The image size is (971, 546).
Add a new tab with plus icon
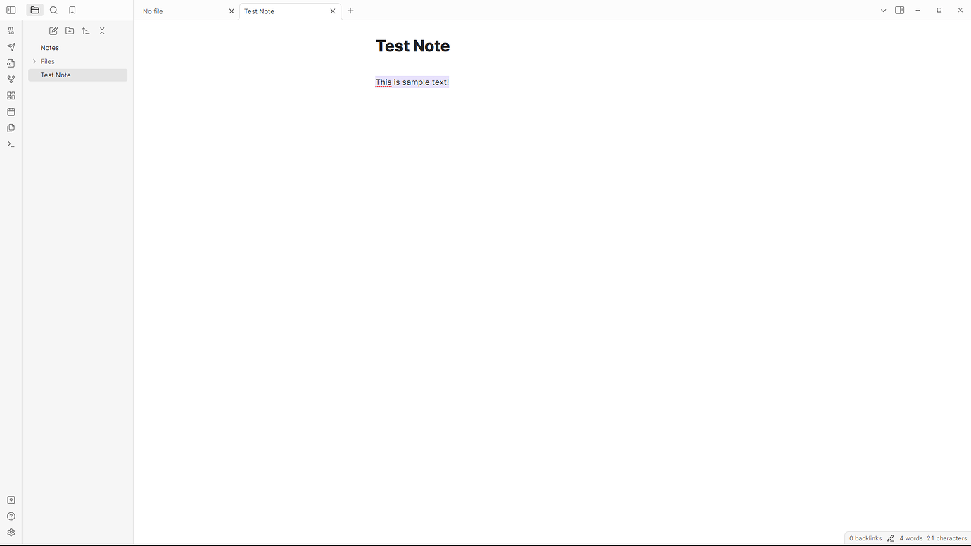pyautogui.click(x=350, y=11)
